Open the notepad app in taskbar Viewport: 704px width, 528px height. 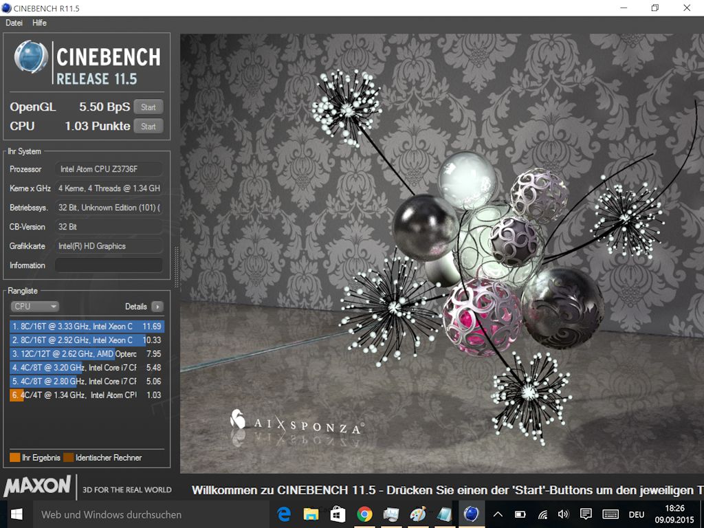pos(445,514)
